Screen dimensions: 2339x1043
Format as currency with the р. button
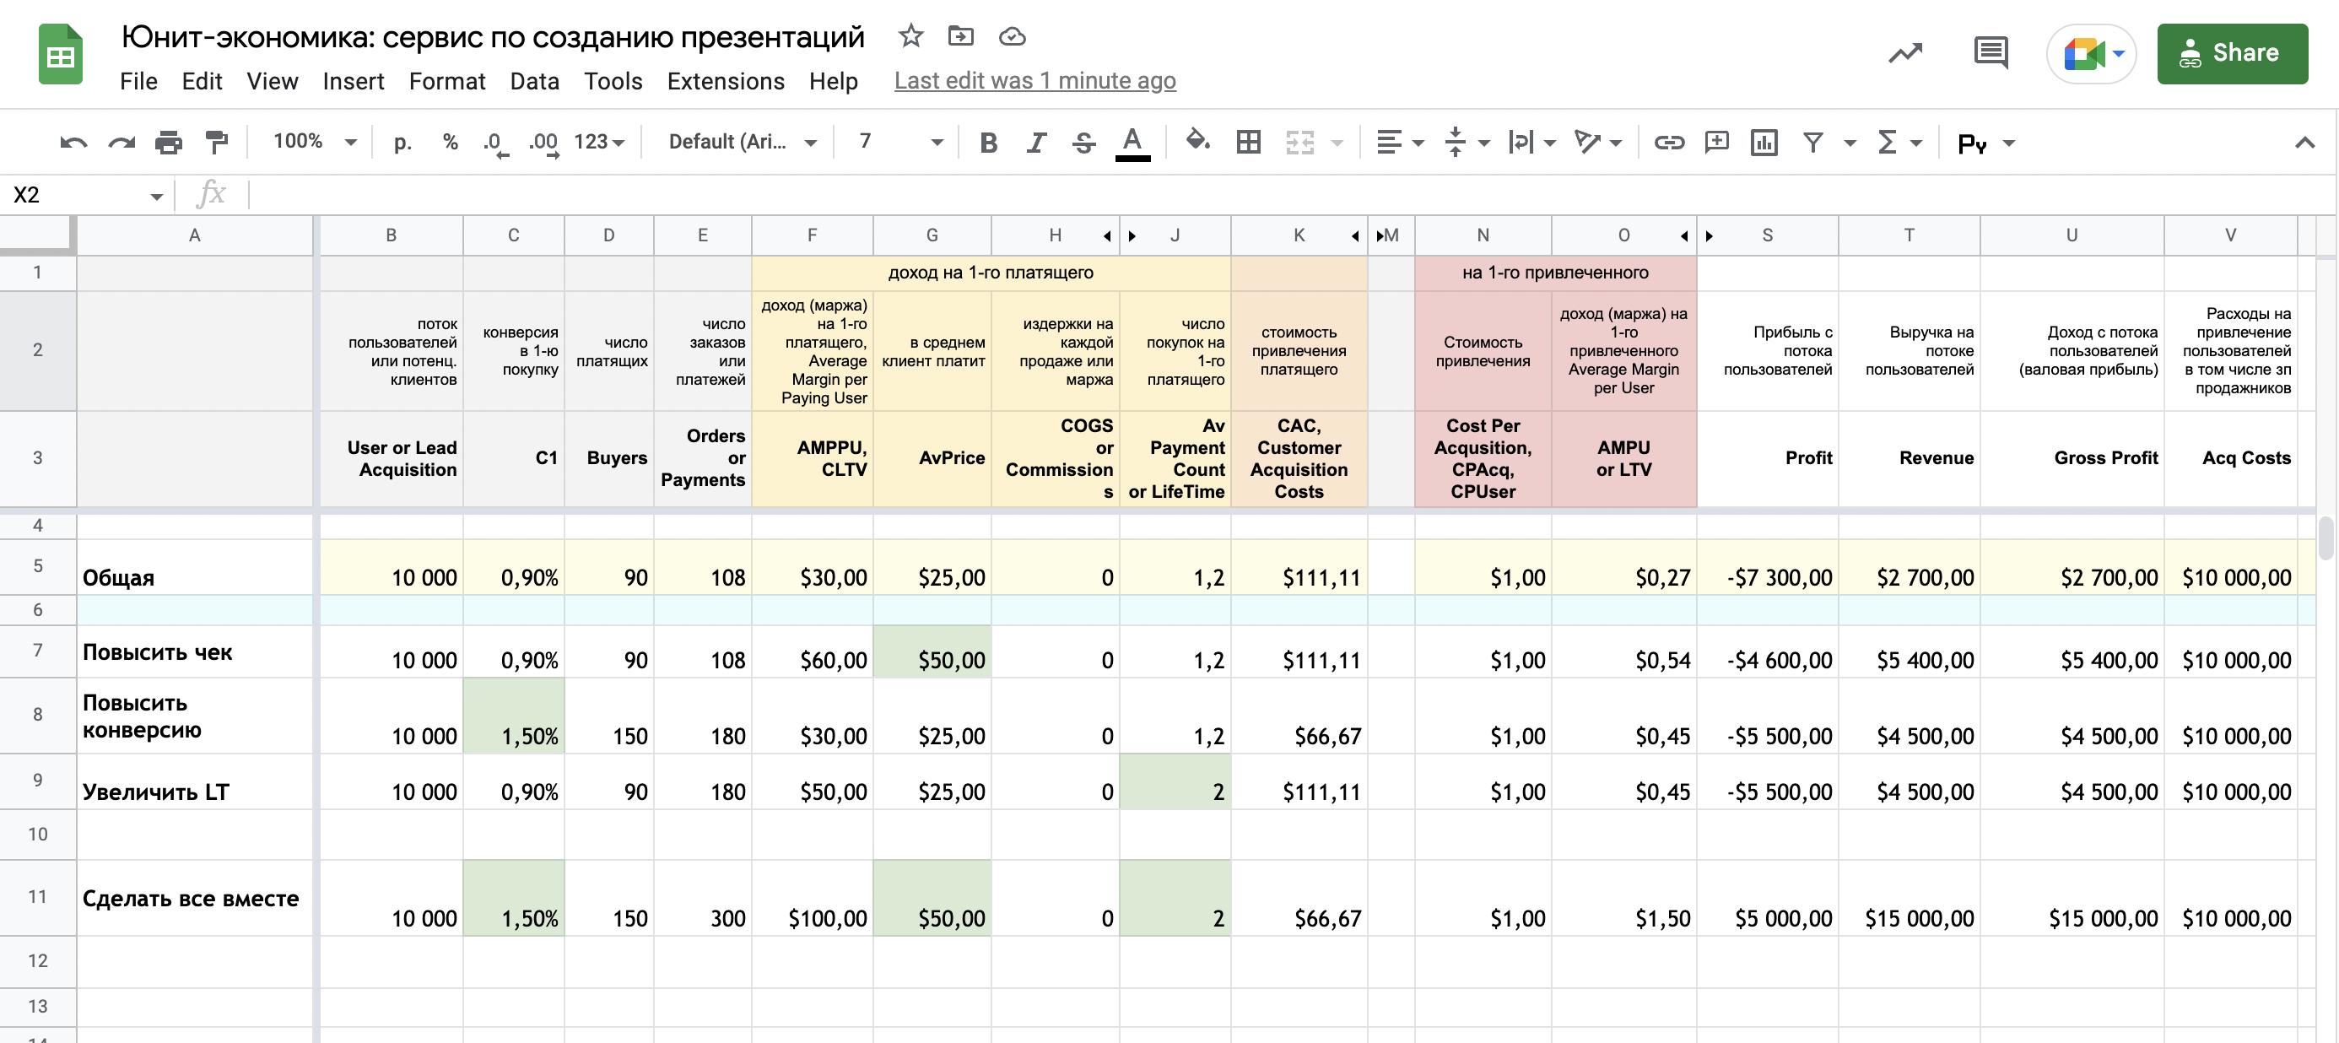pos(402,143)
